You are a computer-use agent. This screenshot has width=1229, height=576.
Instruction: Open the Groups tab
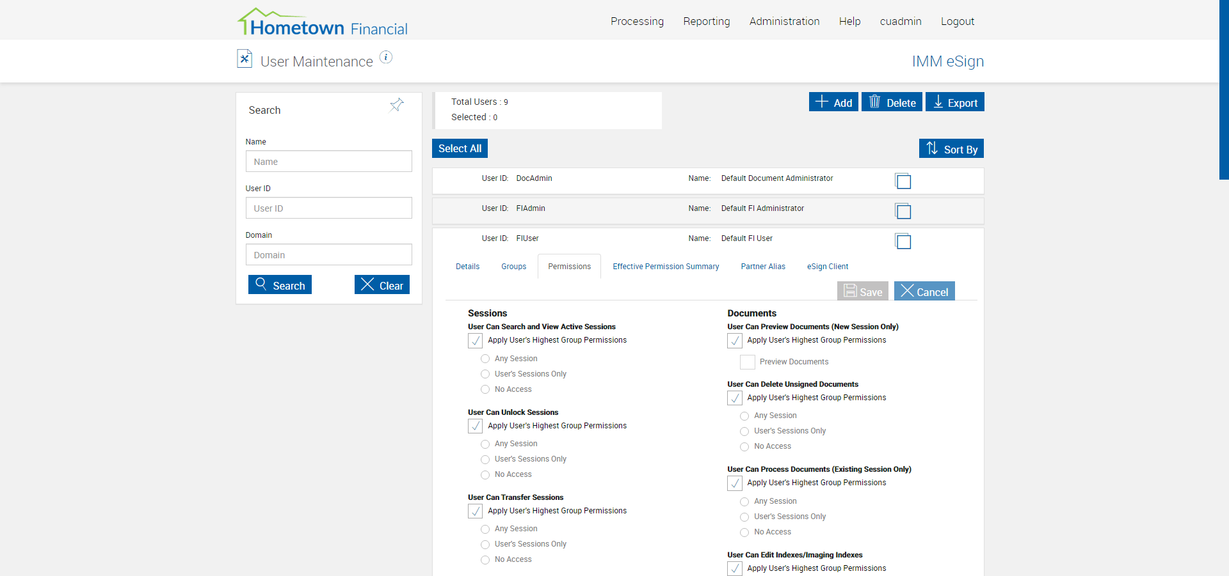[513, 267]
